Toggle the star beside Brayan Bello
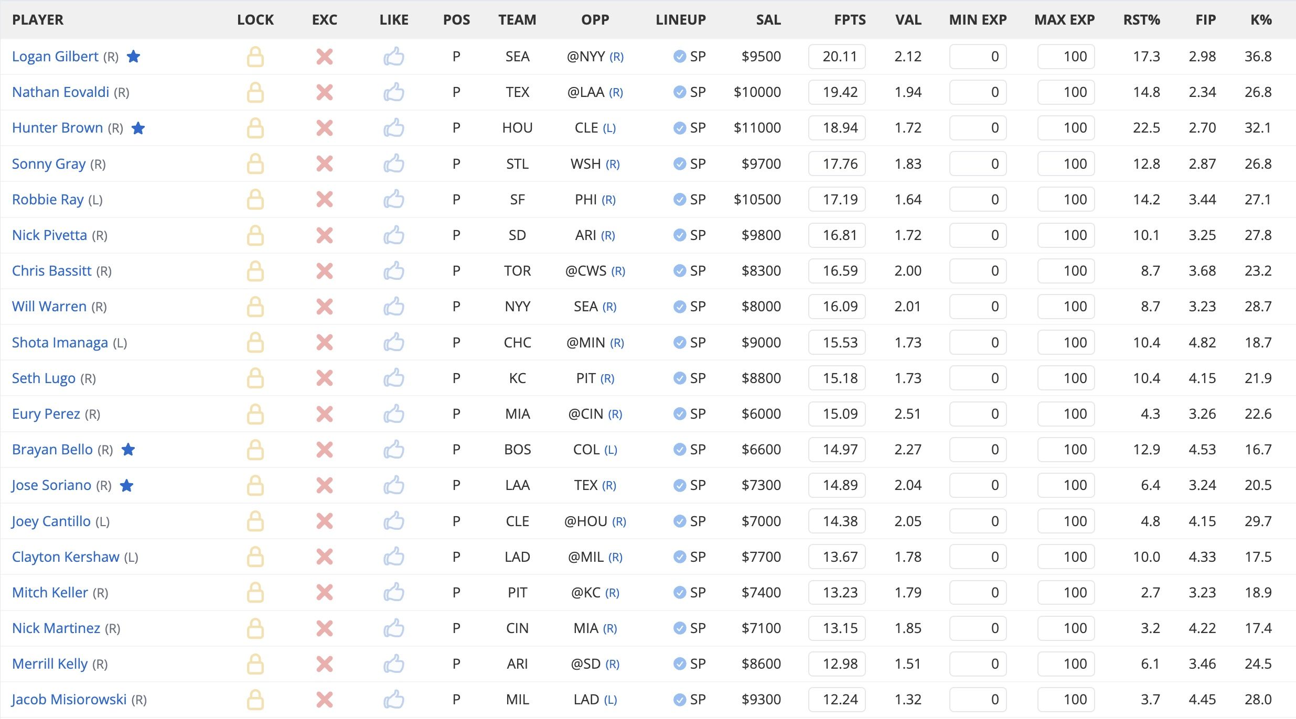Viewport: 1296px width, 719px height. 128,450
